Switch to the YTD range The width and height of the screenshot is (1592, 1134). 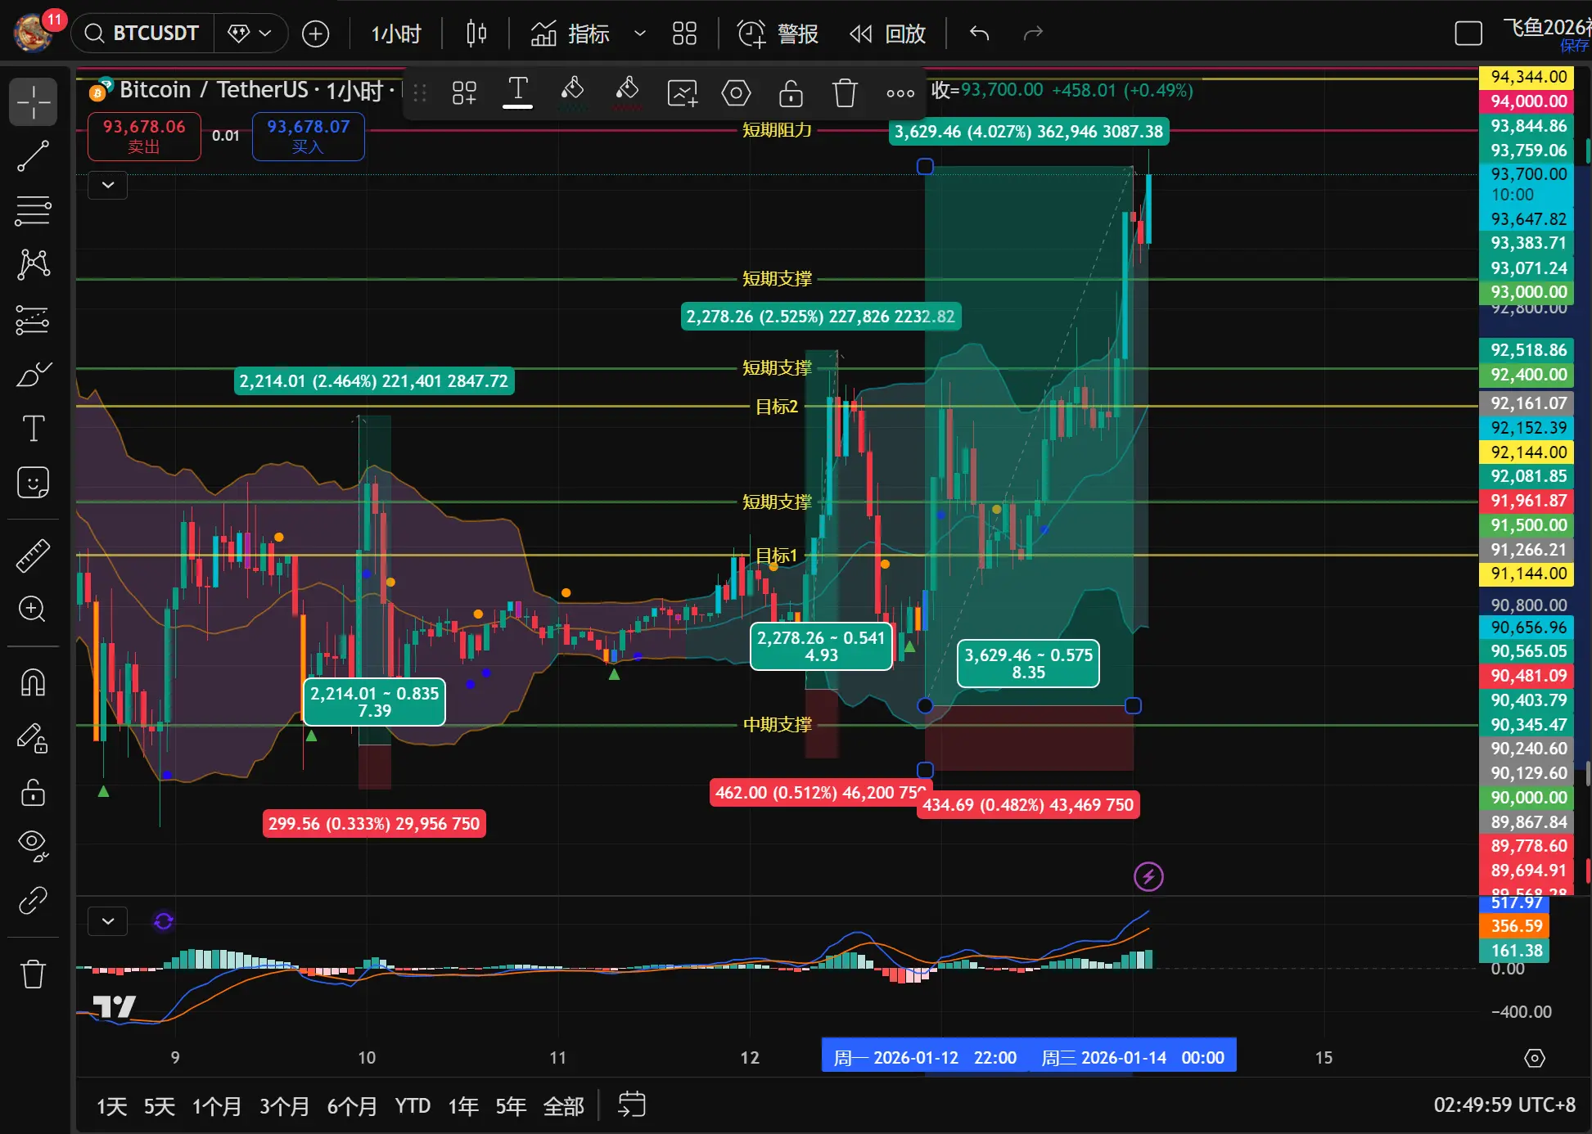[413, 1106]
